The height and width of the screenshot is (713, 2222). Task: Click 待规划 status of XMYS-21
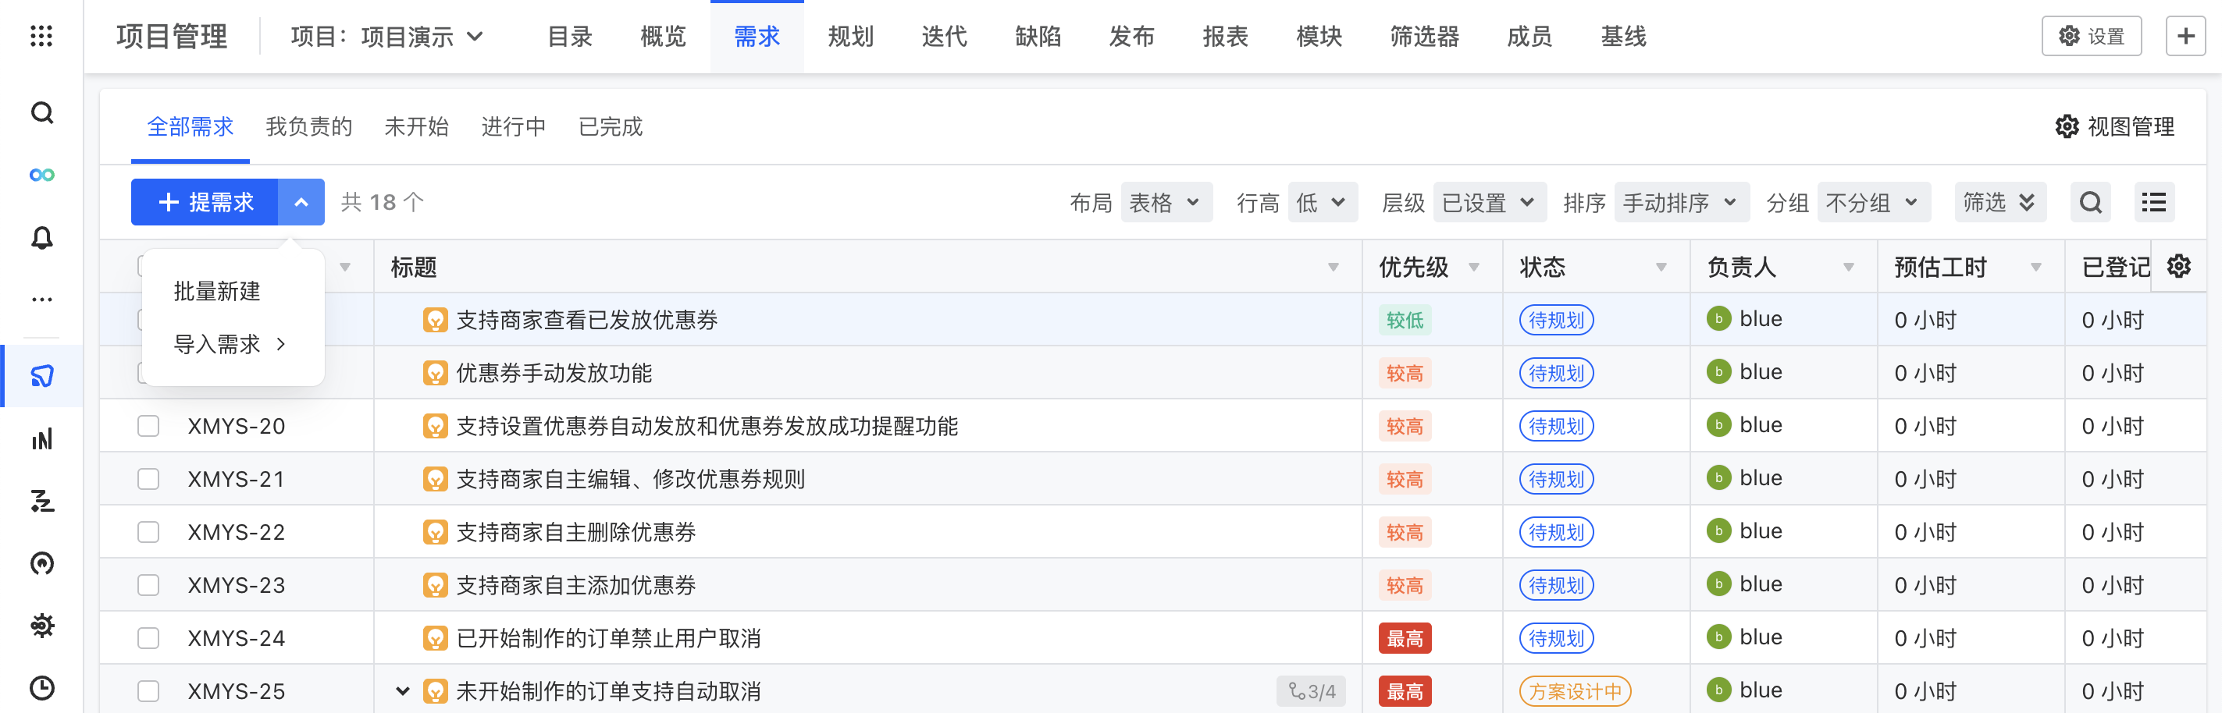1556,478
